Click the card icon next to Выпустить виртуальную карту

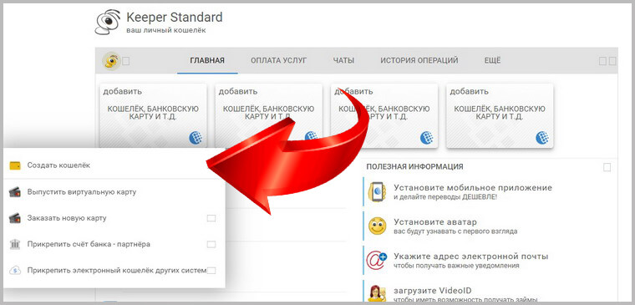point(14,192)
